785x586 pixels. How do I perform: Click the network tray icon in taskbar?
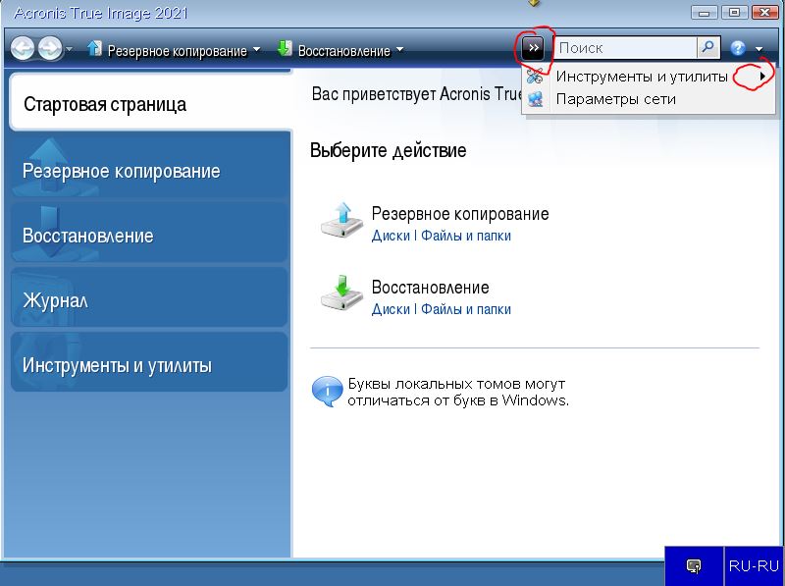click(694, 565)
